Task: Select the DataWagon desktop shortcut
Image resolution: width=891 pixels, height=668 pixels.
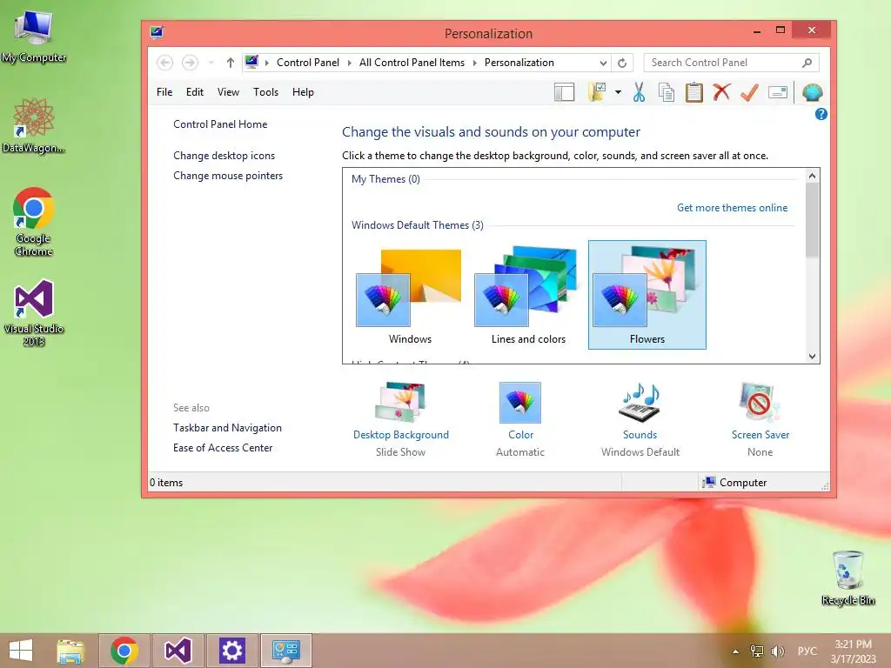Action: 34,125
